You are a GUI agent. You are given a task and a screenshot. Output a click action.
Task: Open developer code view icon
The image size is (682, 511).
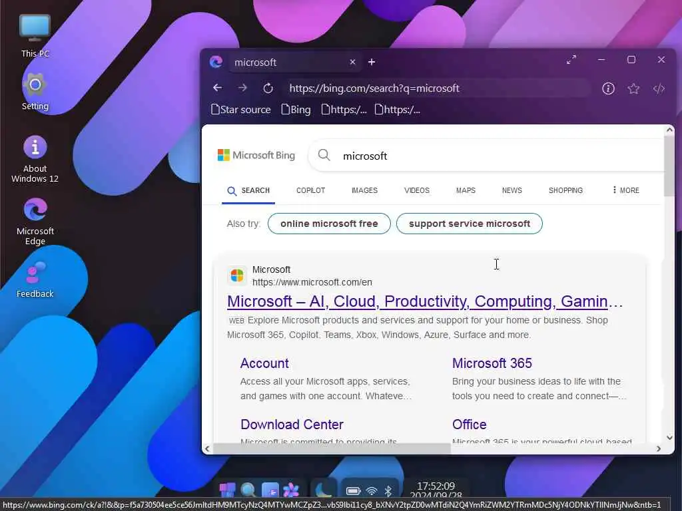[659, 88]
